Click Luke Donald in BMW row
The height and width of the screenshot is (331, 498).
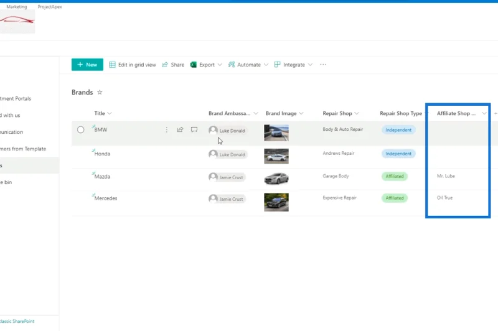pos(227,131)
